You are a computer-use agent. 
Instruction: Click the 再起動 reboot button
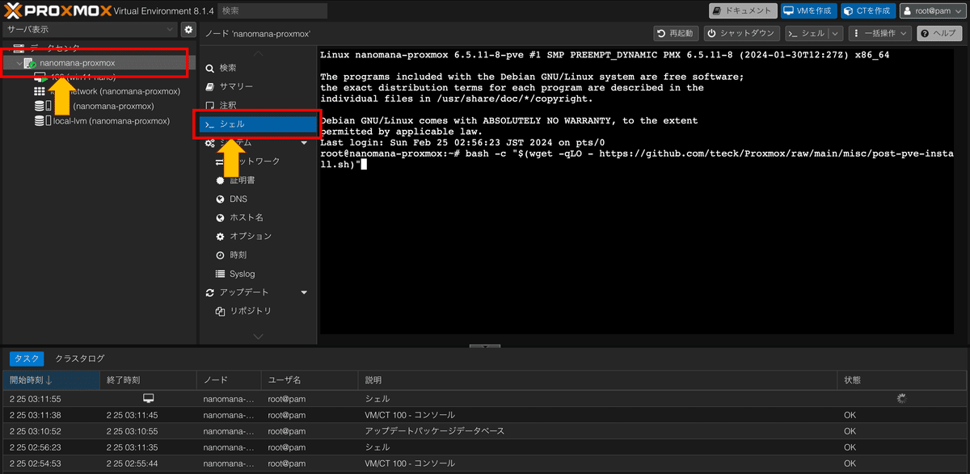tap(676, 33)
